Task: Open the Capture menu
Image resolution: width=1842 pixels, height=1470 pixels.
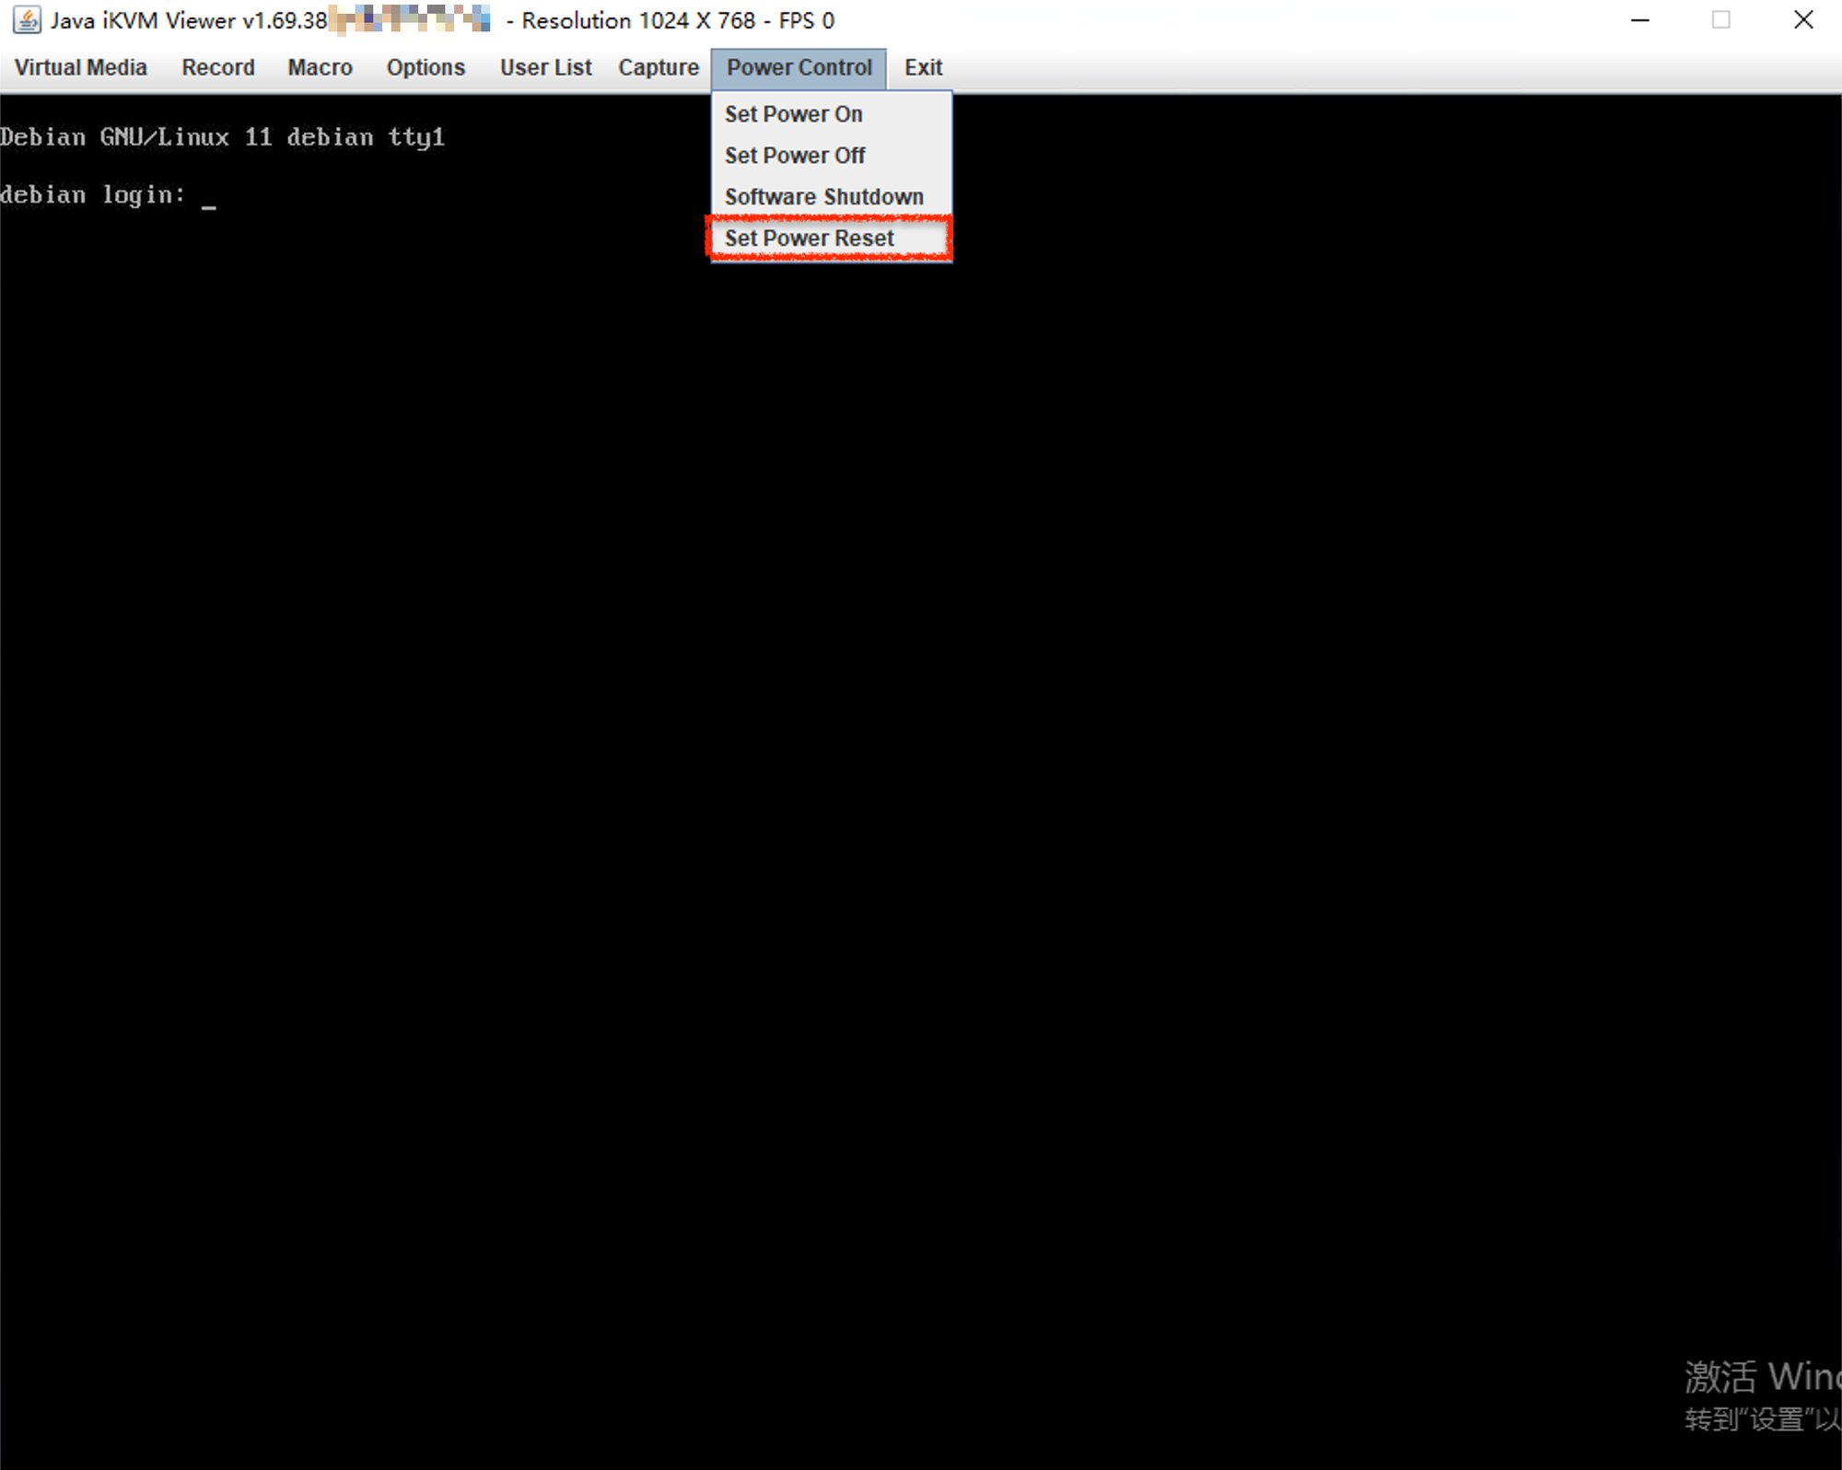Action: 658,67
